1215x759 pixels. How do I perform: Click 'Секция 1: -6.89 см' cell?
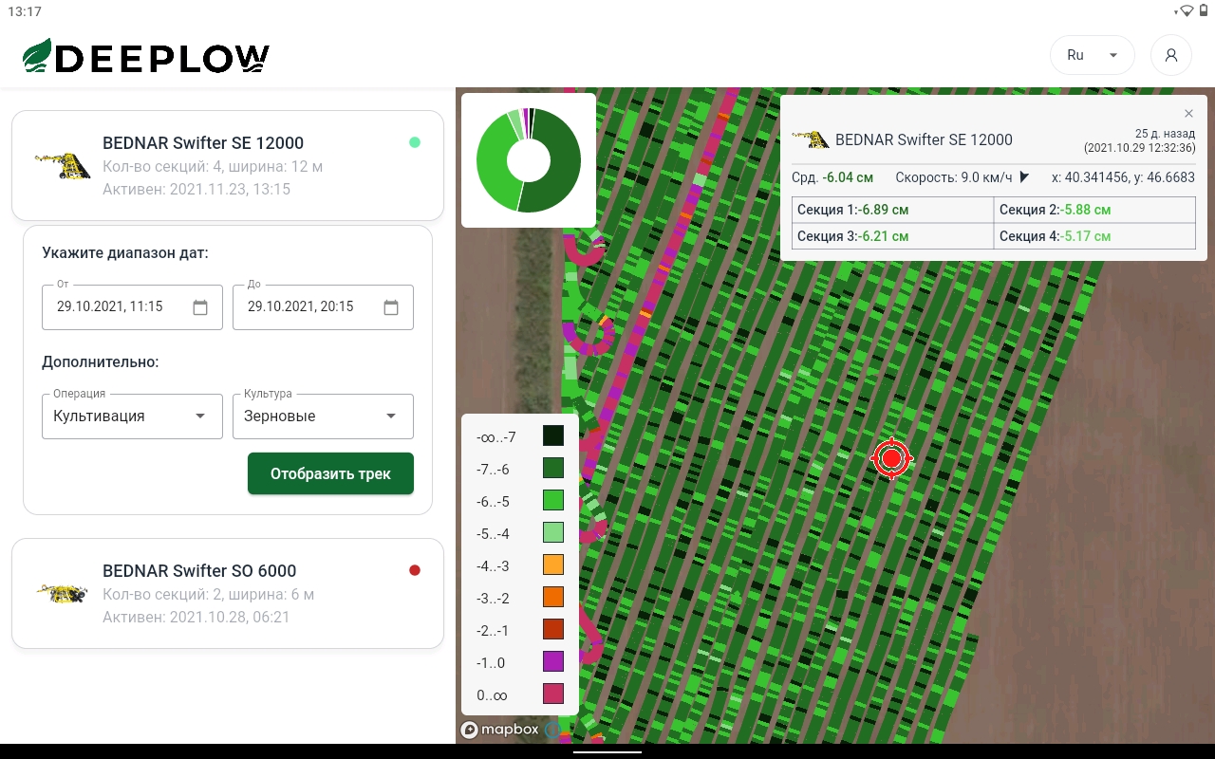click(x=892, y=210)
